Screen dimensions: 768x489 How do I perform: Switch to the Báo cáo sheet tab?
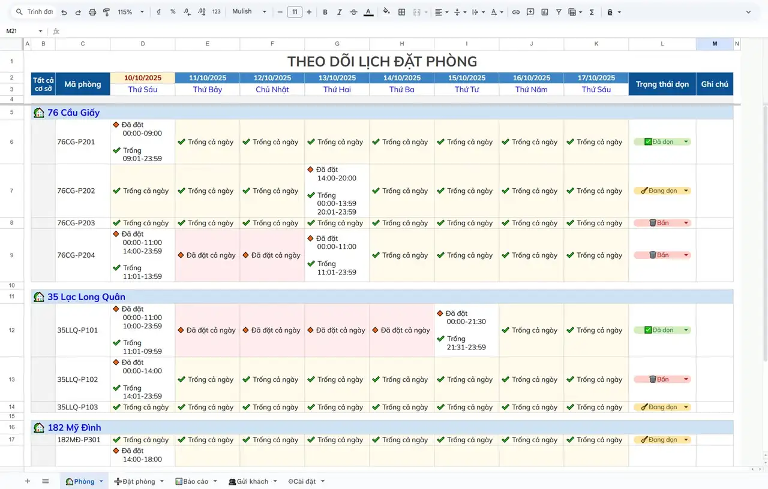[196, 481]
